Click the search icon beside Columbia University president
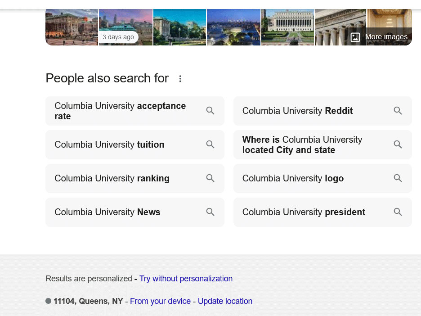The height and width of the screenshot is (316, 421). point(398,212)
